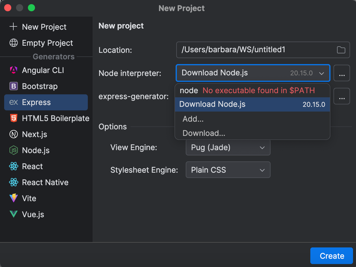Click the browse button beside Node interpreter
The width and height of the screenshot is (356, 267).
tap(341, 73)
